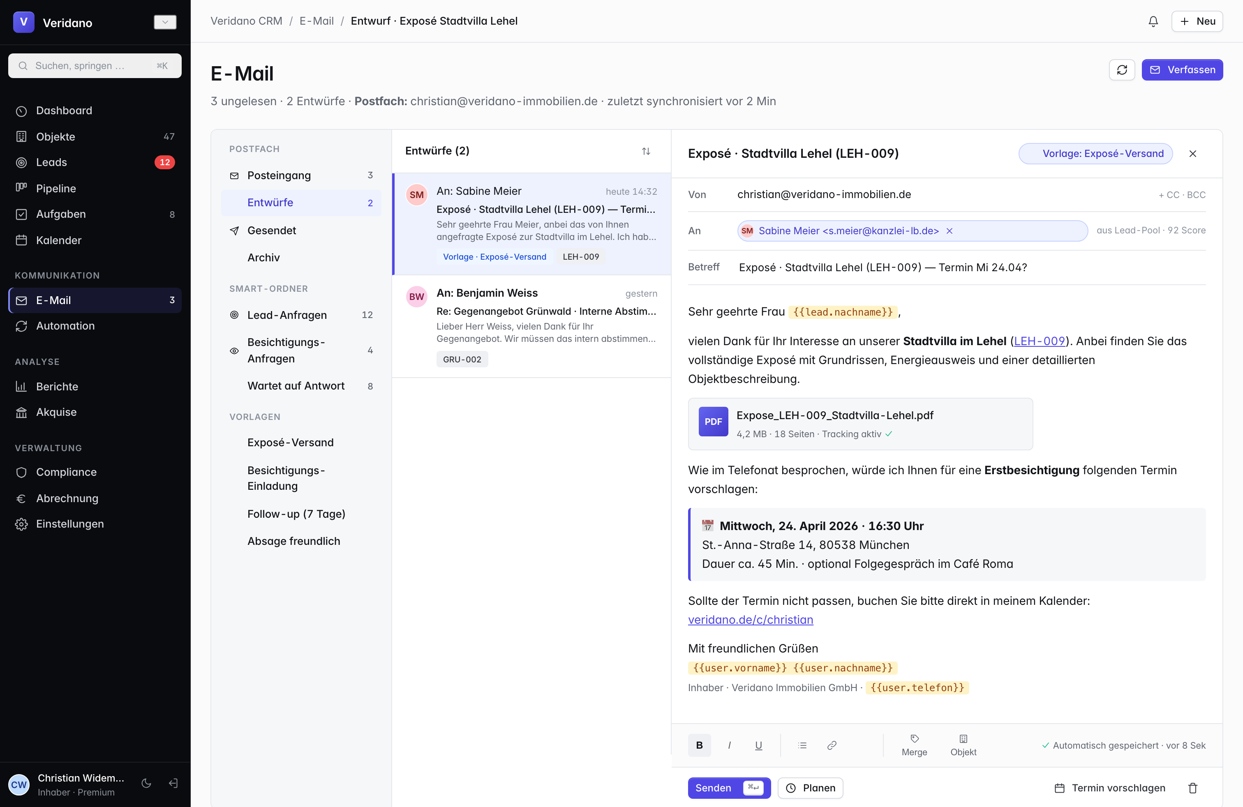Click the Senden button
Image resolution: width=1243 pixels, height=807 pixels.
729,788
